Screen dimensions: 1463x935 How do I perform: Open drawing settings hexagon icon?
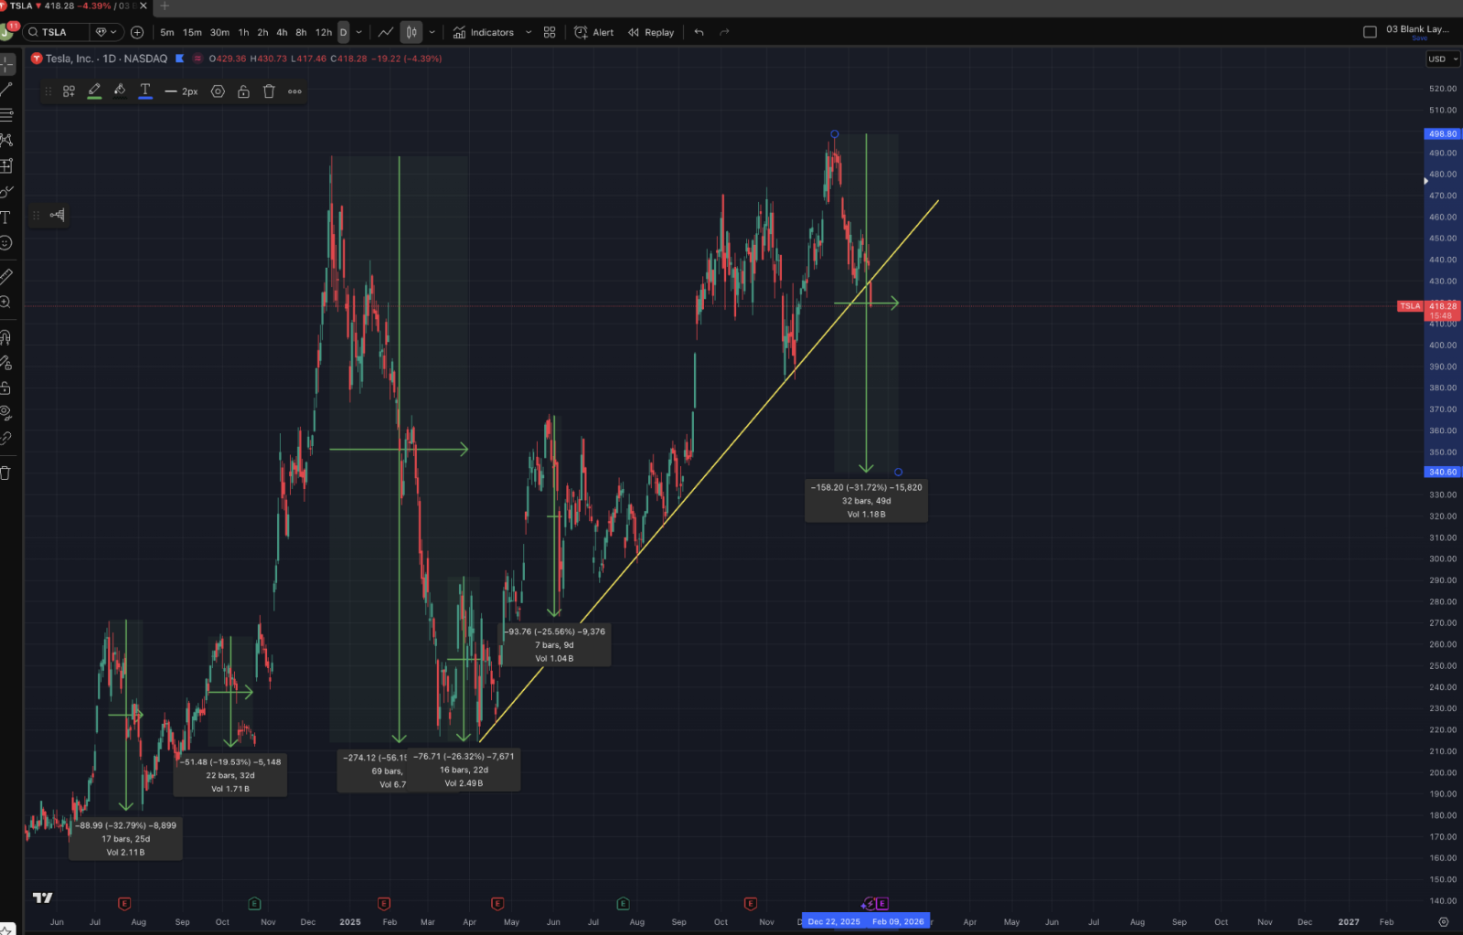(218, 91)
